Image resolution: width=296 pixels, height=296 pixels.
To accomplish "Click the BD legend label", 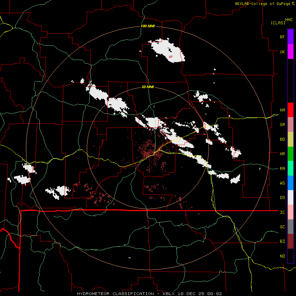I will (x=282, y=139).
